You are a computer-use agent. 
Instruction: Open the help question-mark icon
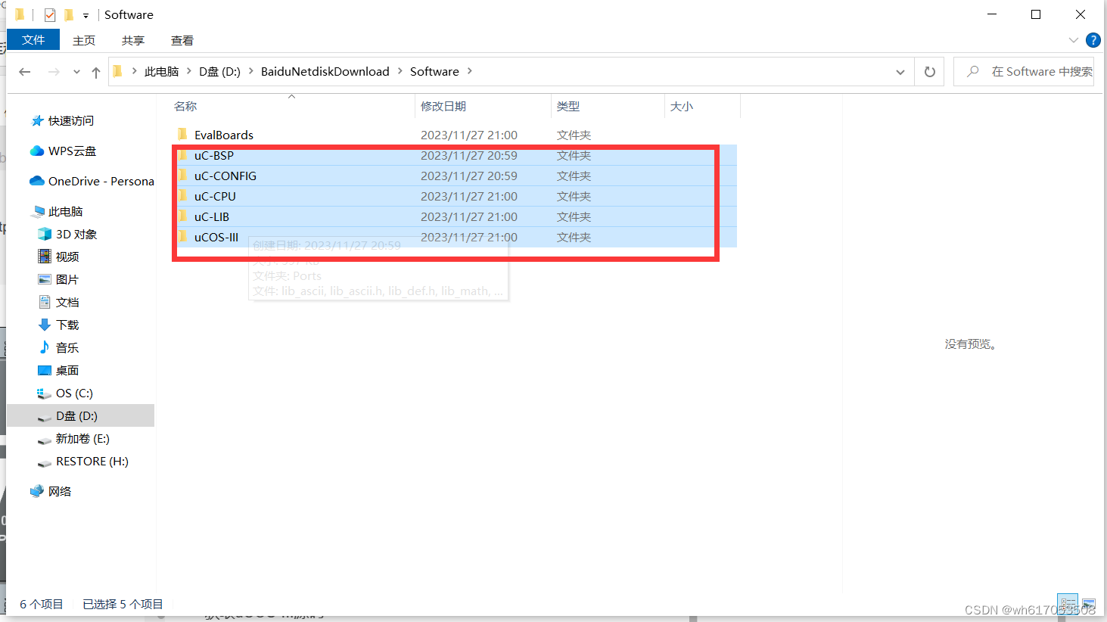[x=1093, y=40]
